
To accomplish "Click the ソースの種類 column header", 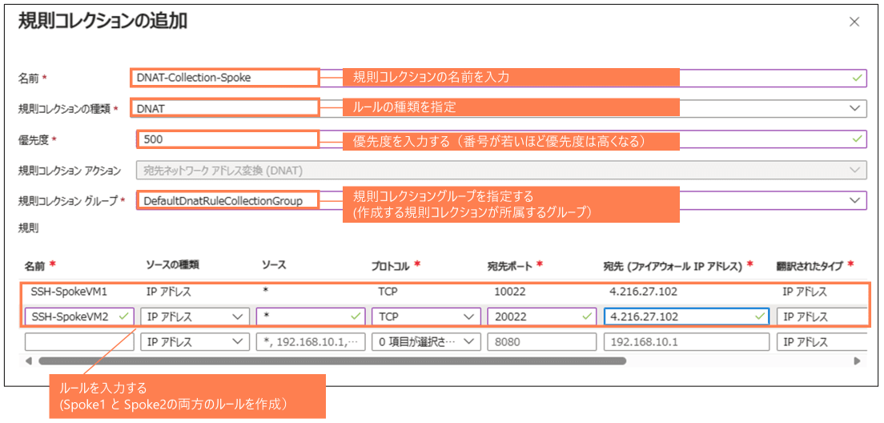I will [x=172, y=265].
